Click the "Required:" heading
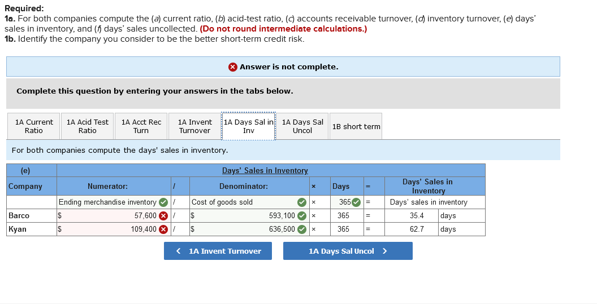The image size is (597, 305). click(24, 8)
